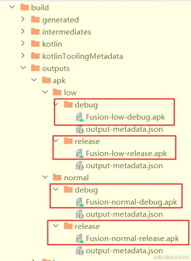Select the Fusion-low-debug.apk file
The image size is (191, 261).
pos(126,117)
